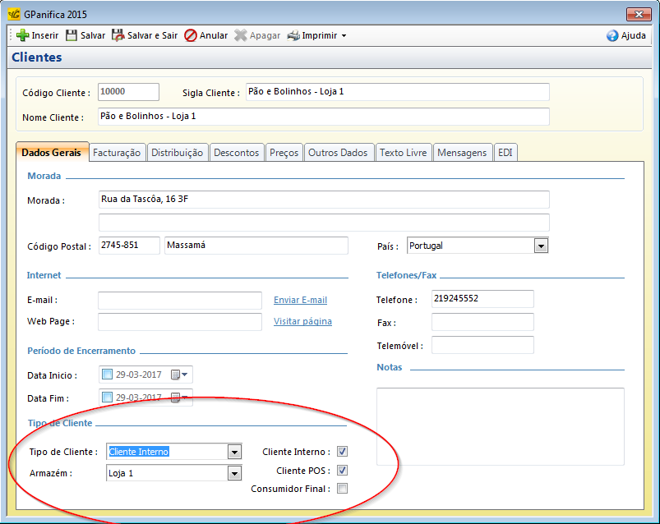This screenshot has width=660, height=524.
Task: Enable the Consumidor Final checkbox
Action: (x=342, y=489)
